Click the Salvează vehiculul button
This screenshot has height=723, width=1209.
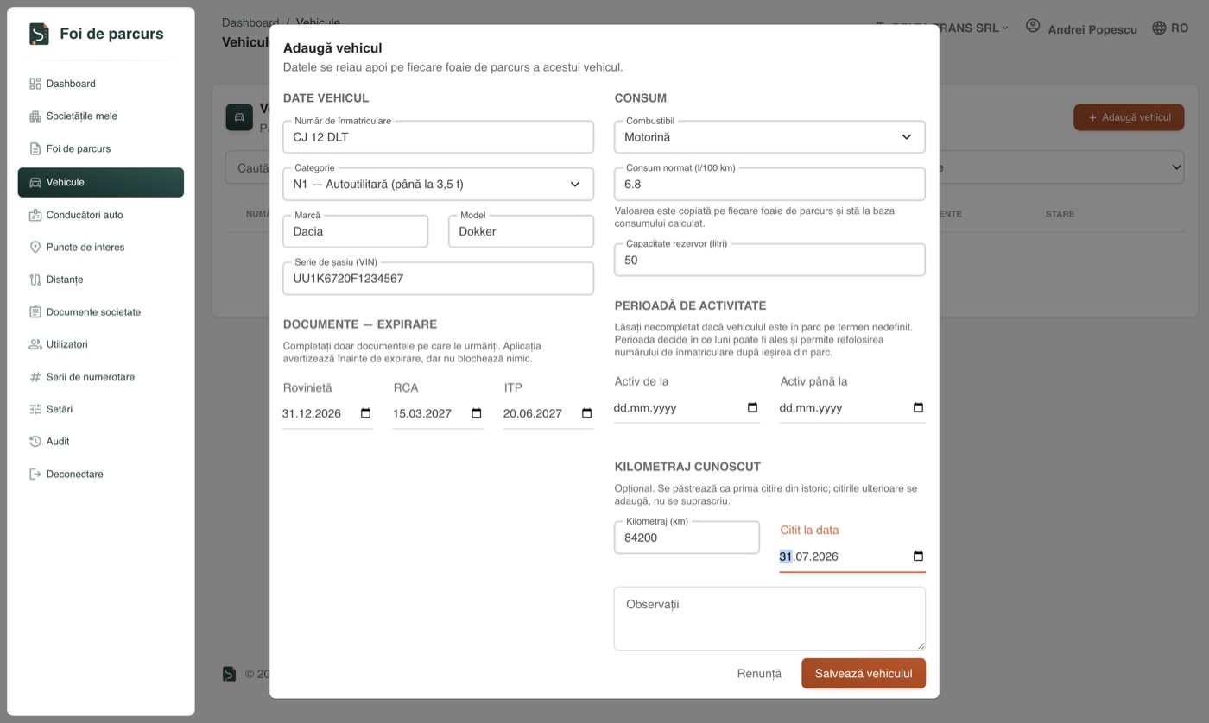click(x=864, y=674)
